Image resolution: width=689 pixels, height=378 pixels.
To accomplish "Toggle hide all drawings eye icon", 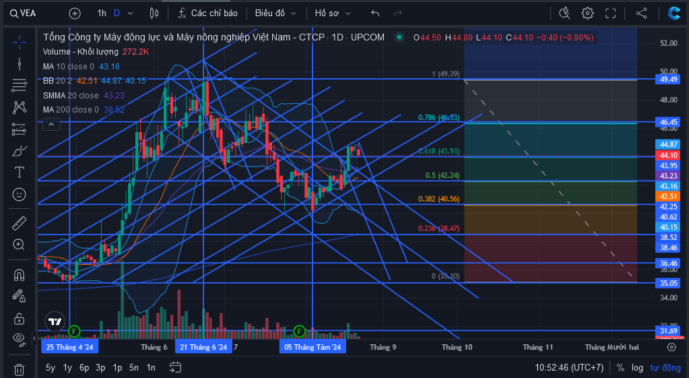I will click(19, 338).
